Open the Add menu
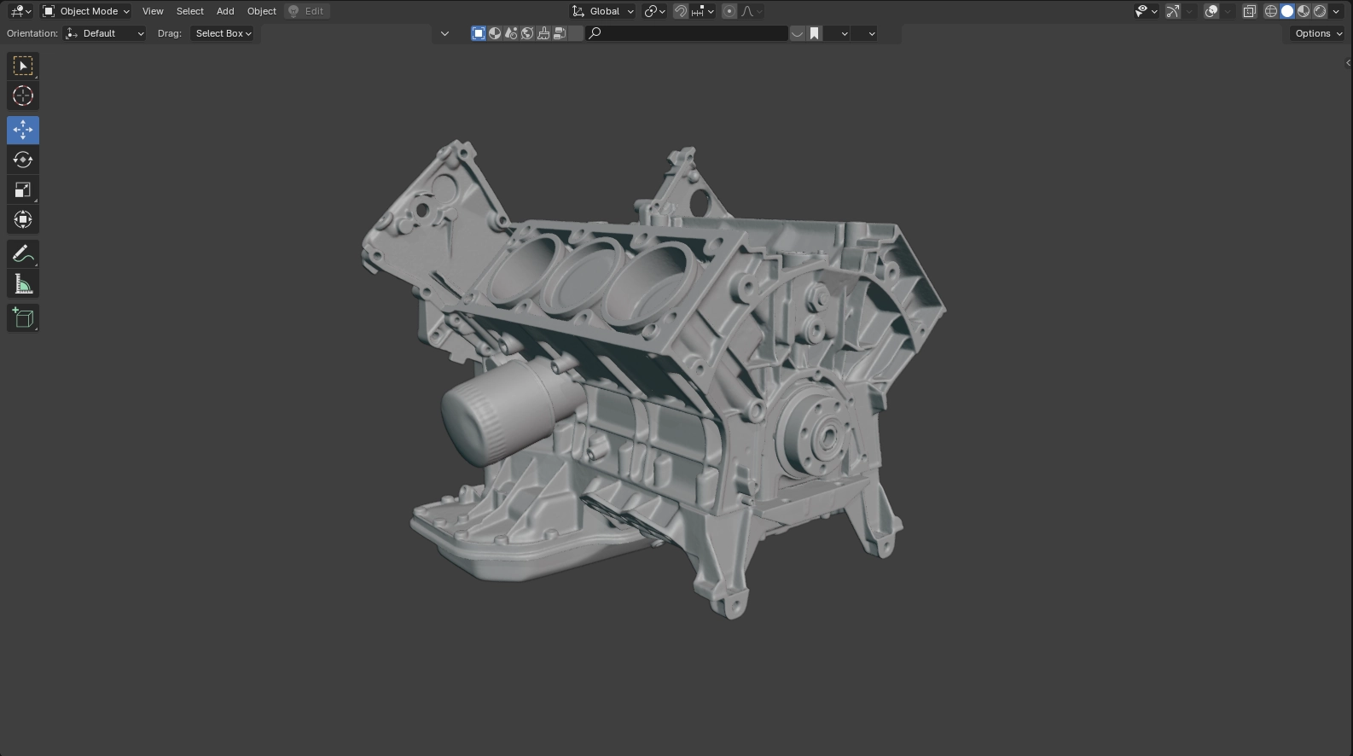1353x756 pixels. (225, 11)
